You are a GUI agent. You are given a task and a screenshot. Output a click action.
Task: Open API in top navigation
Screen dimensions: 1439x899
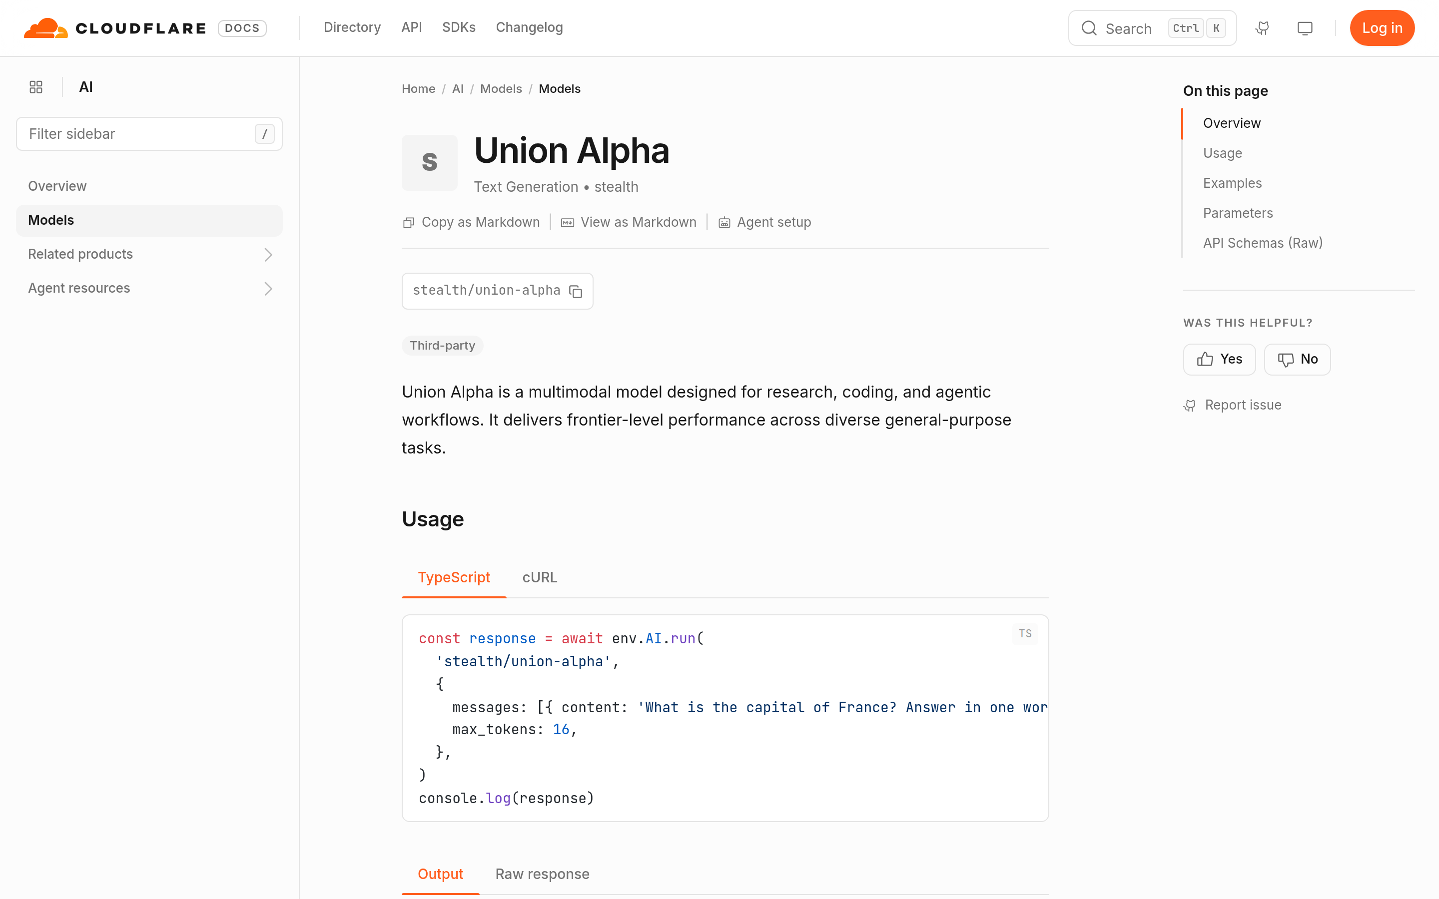point(412,27)
